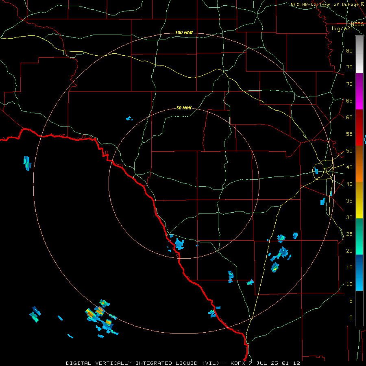Select the brown-orange segment of the color scale
This screenshot has width=366, height=366.
click(359, 163)
